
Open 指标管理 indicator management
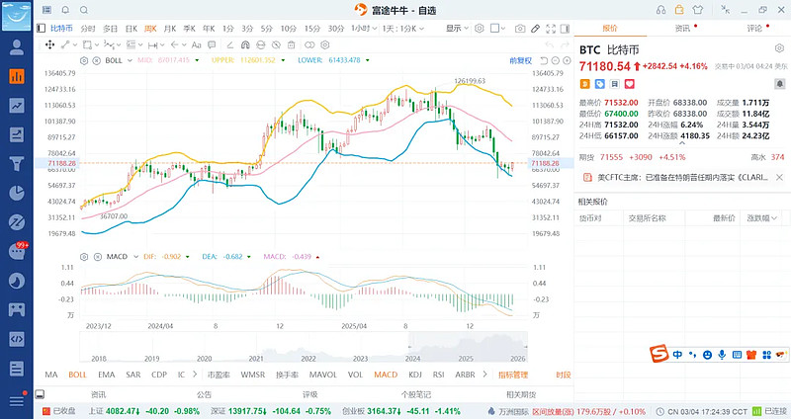click(513, 375)
